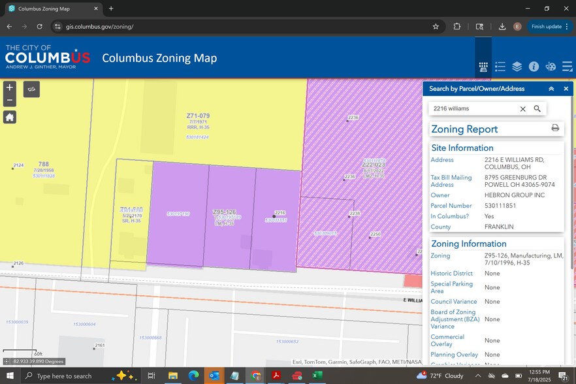Expand the header menu list icon
The image size is (576, 384).
coord(567,67)
